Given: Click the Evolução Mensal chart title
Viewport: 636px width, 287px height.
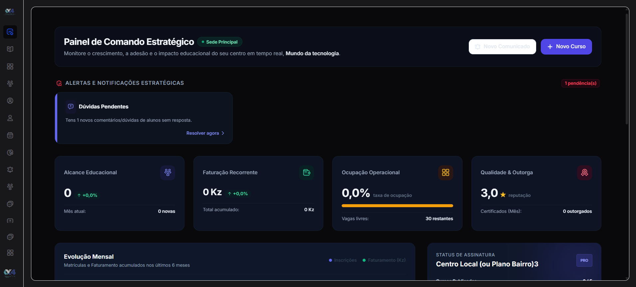Looking at the screenshot, I should tap(89, 257).
